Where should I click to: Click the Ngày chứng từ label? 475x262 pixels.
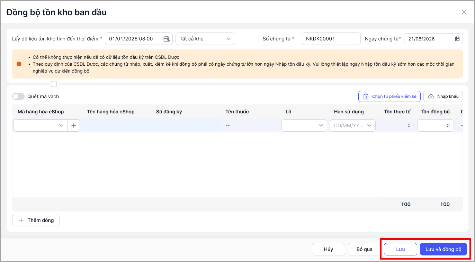pos(382,39)
